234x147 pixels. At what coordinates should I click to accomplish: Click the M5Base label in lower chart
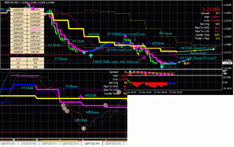pyautogui.click(x=92, y=112)
